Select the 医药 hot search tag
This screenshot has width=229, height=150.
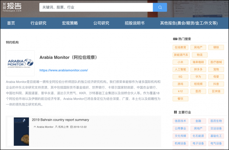[x=198, y=91]
